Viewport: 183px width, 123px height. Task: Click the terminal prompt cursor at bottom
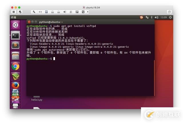pyautogui.click(x=54, y=59)
